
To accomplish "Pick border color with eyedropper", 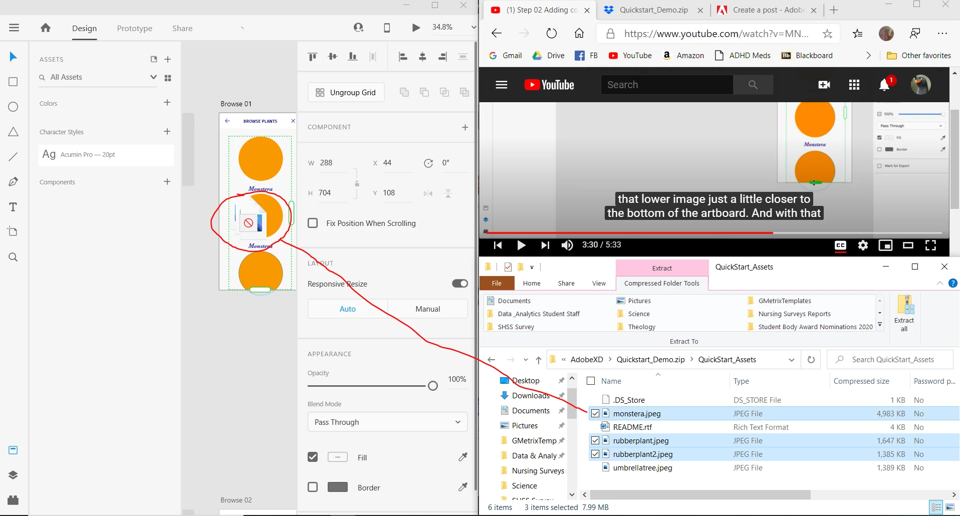I will pyautogui.click(x=463, y=487).
